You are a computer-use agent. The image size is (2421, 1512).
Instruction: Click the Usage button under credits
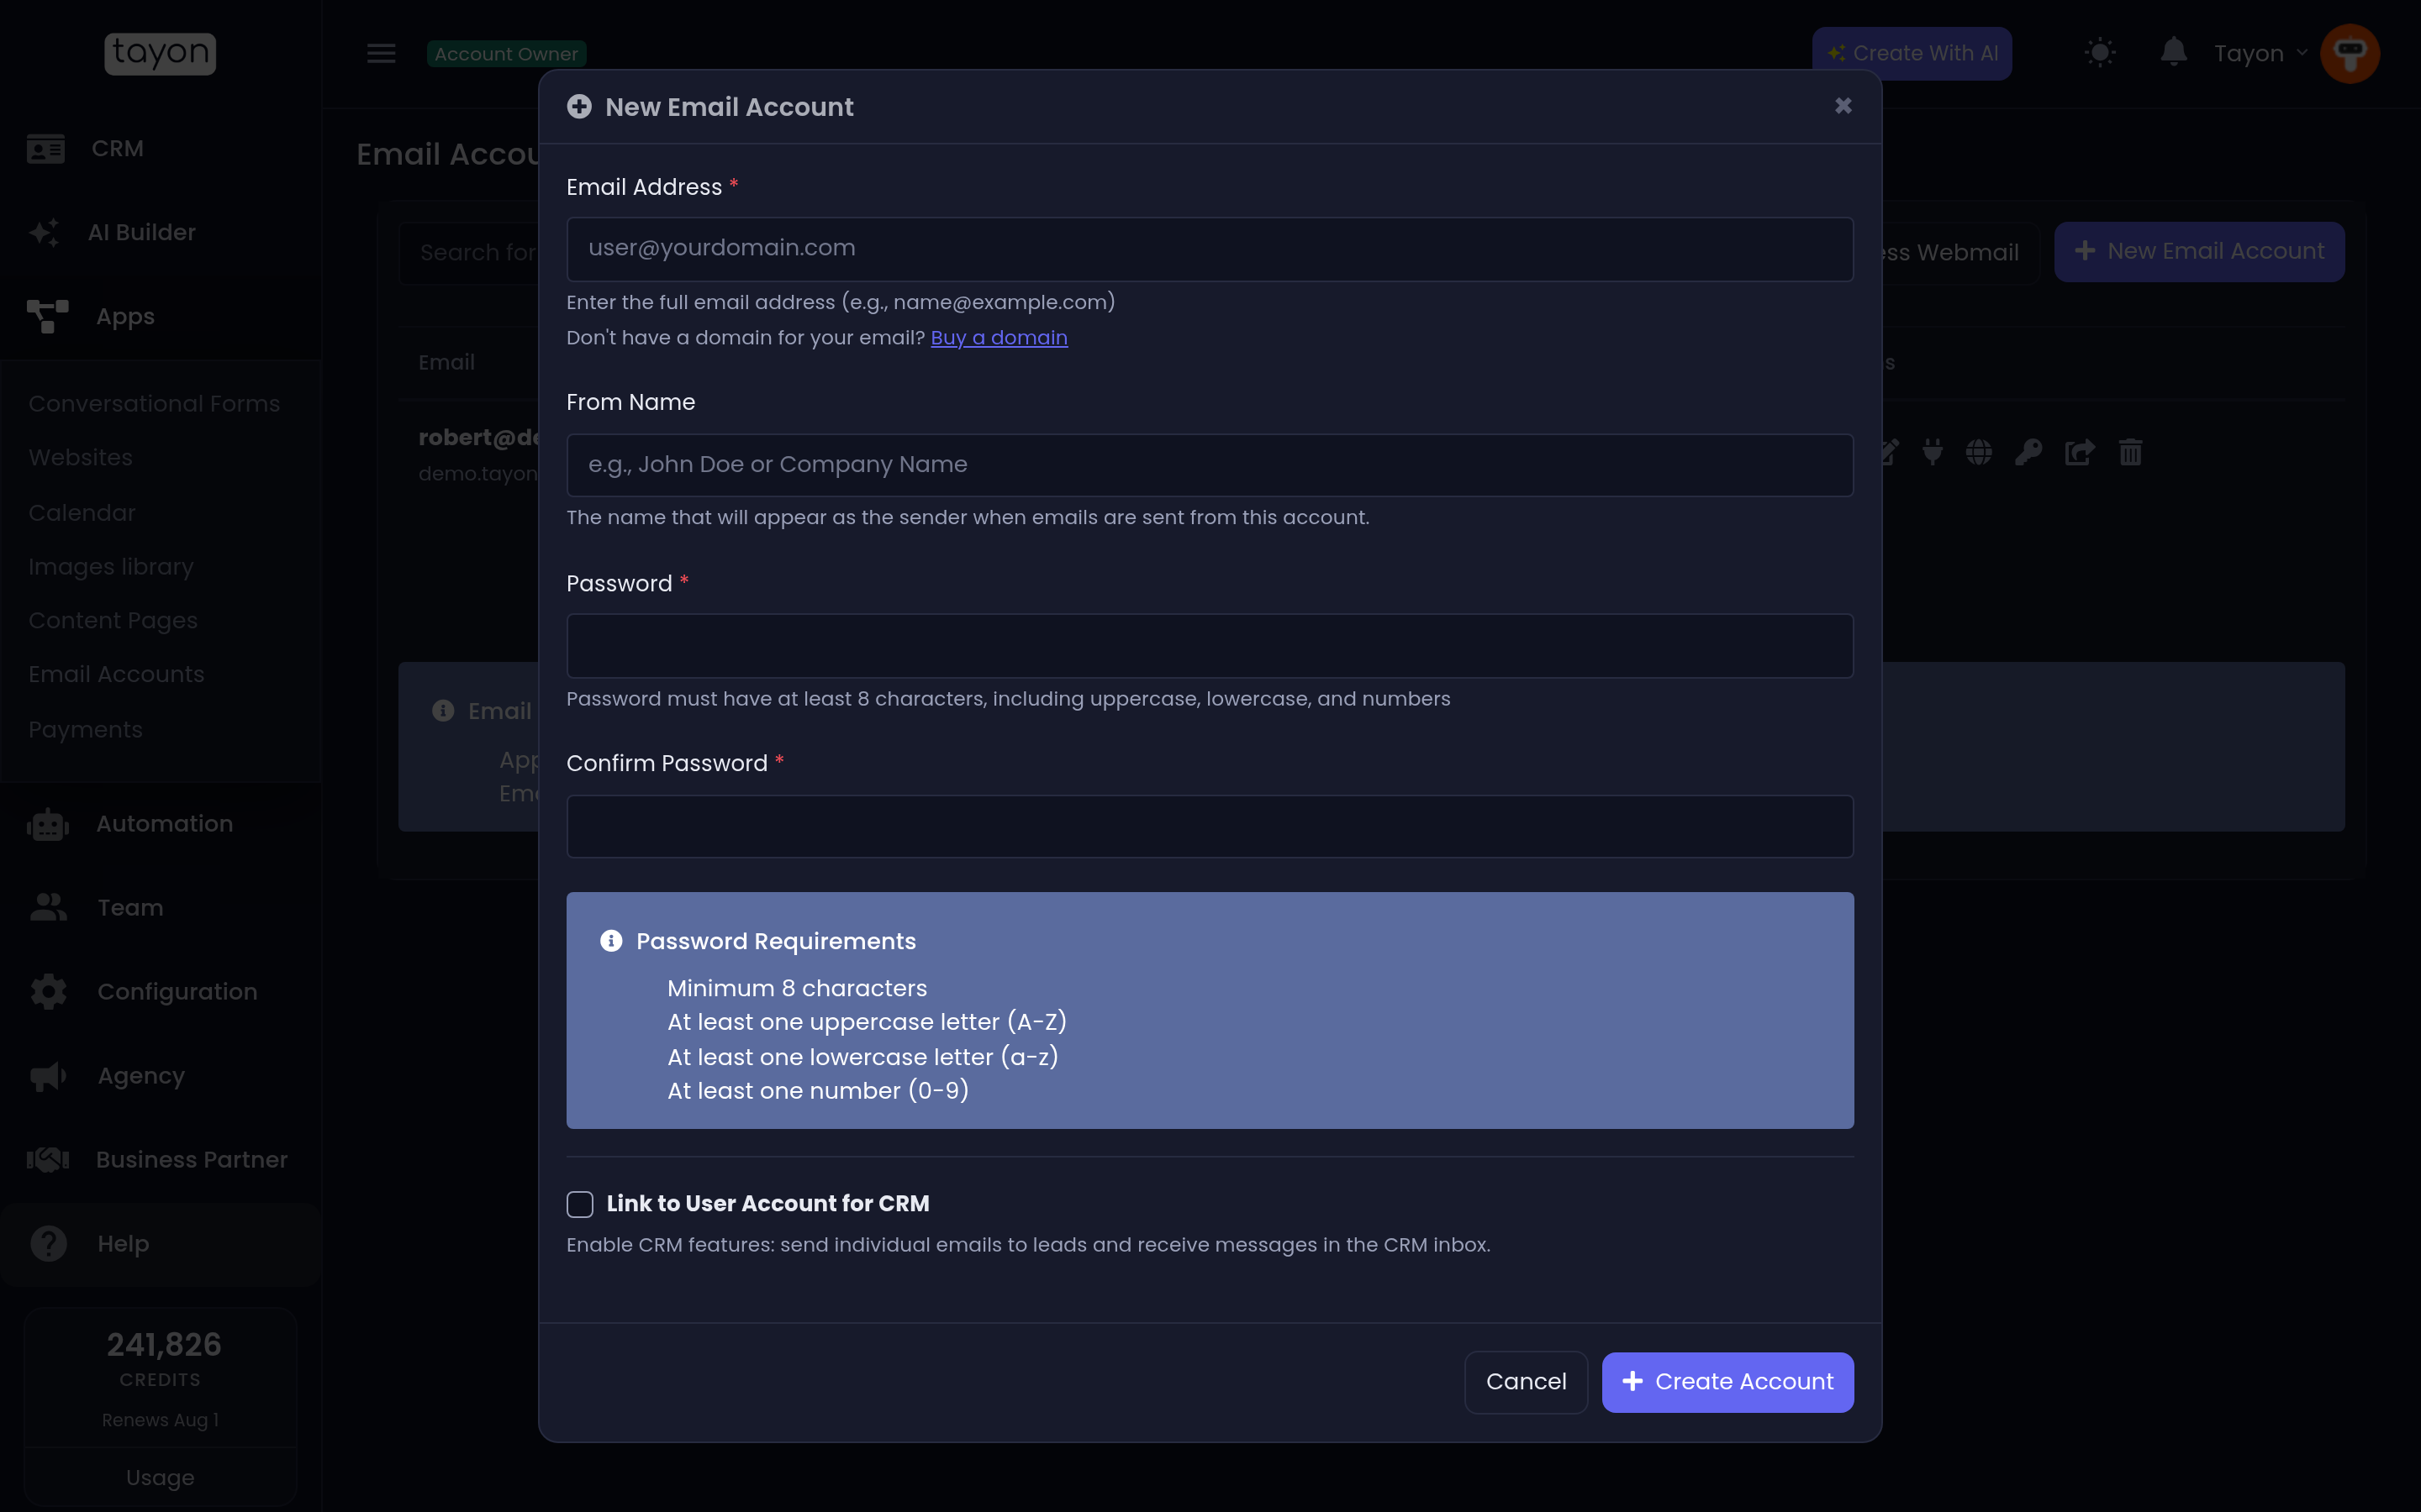click(160, 1477)
